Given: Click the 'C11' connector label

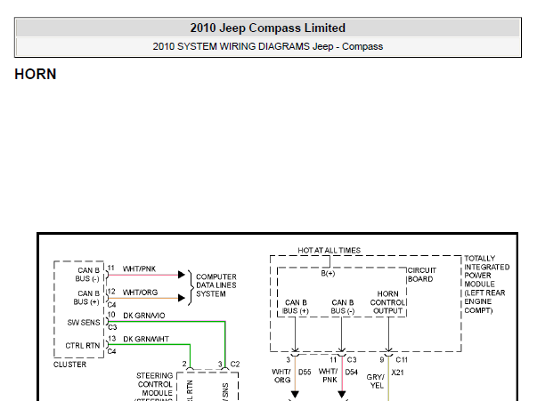Looking at the screenshot, I should coord(402,359).
